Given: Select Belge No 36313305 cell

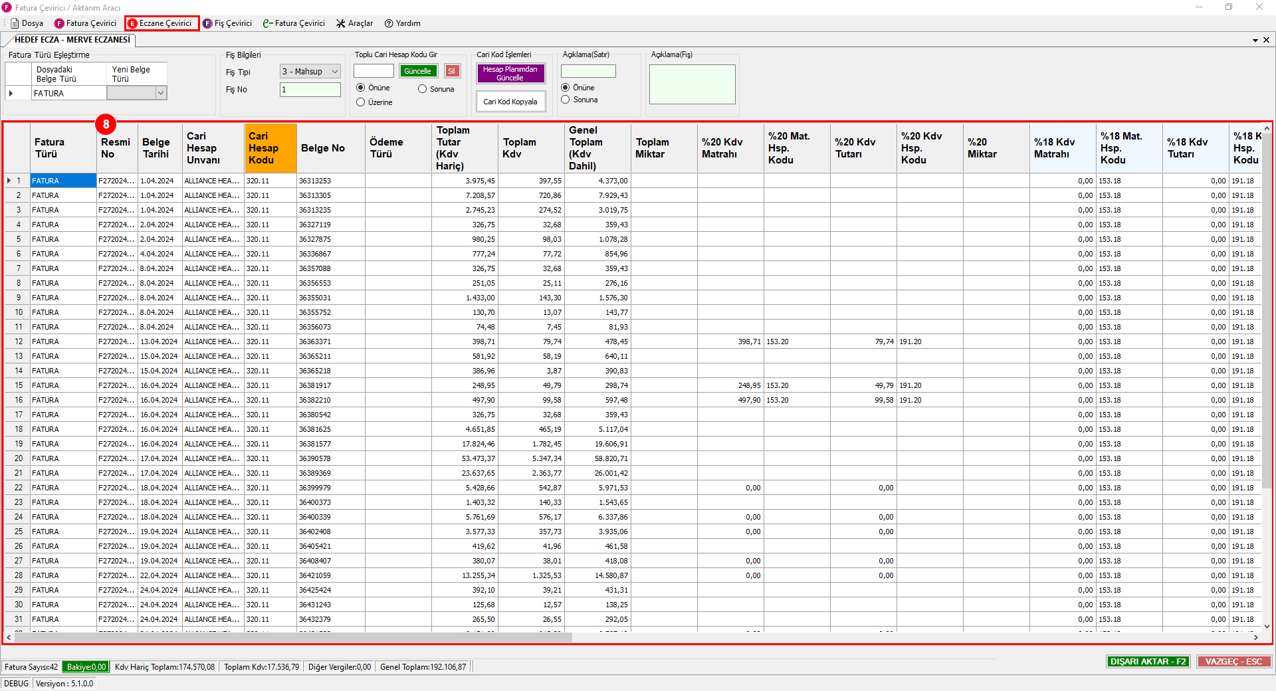Looking at the screenshot, I should click(331, 195).
